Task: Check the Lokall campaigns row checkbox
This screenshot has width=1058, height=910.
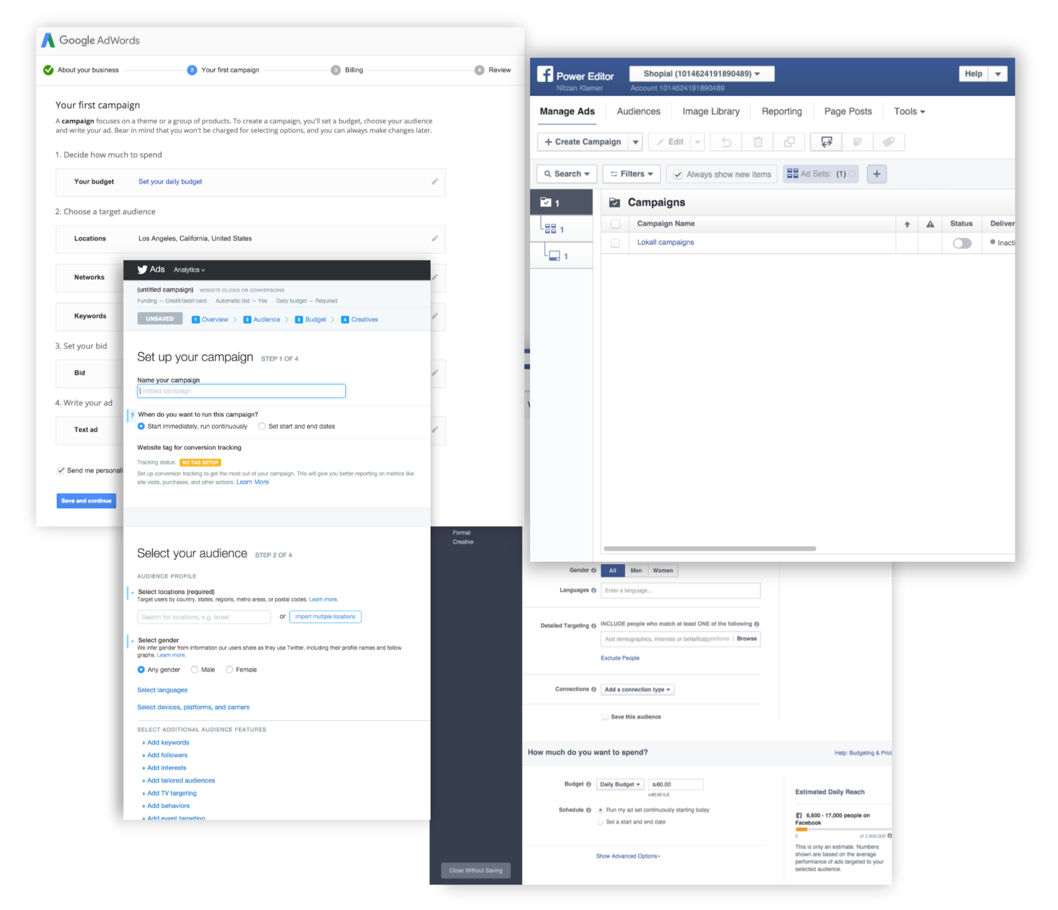Action: tap(615, 243)
